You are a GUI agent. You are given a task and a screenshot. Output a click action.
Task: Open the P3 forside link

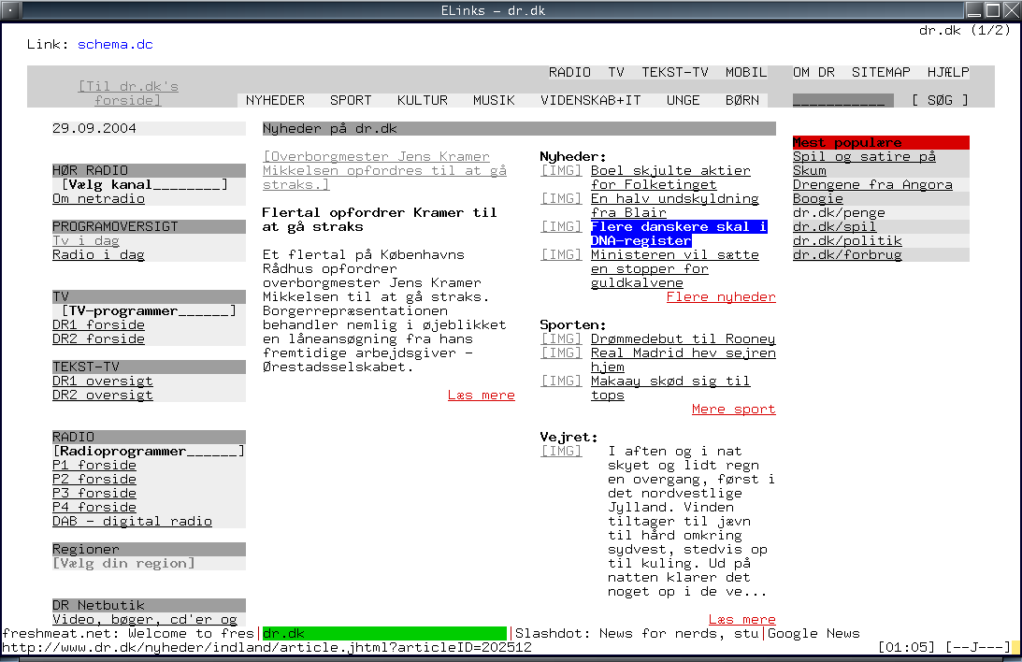pos(94,494)
